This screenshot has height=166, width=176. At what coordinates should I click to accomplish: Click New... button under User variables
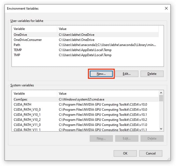pos(101,74)
